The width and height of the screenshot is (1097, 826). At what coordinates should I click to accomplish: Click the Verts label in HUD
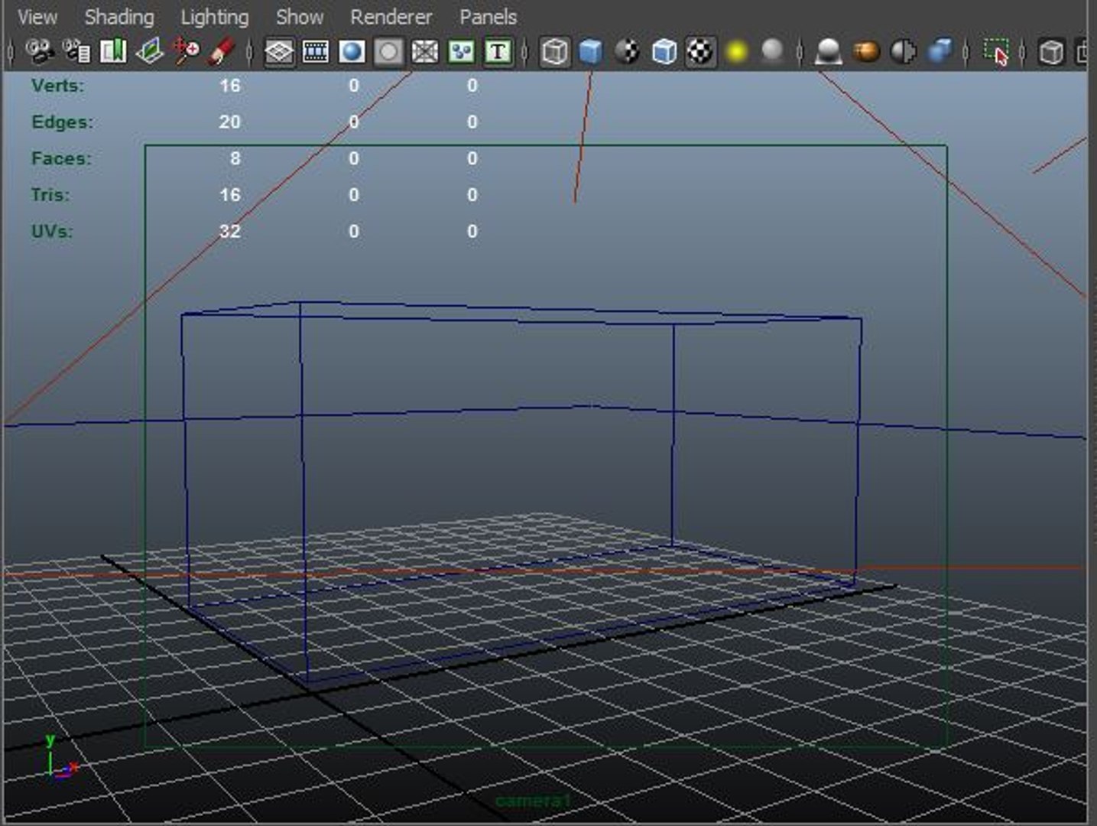click(58, 86)
